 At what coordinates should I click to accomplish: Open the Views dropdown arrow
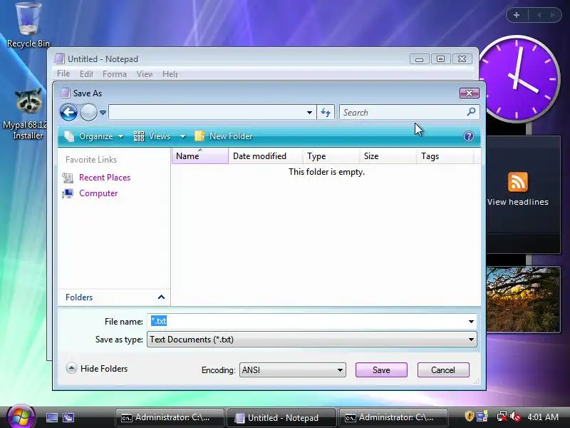click(x=182, y=136)
